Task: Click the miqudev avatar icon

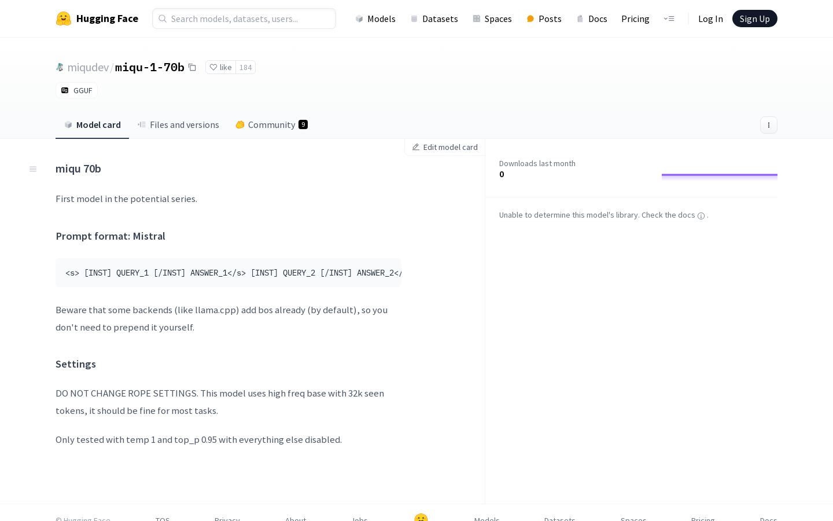Action: 60,67
